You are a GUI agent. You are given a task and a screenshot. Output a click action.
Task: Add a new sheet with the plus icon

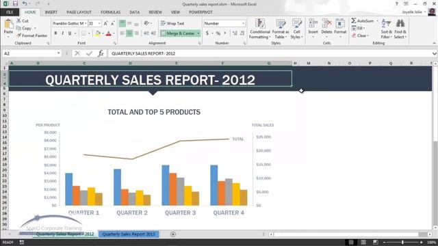click(173, 234)
